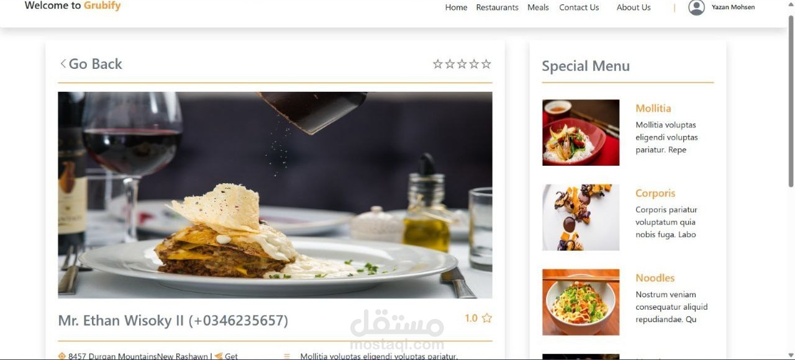
Task: Open the Corporis meal link
Action: point(655,193)
